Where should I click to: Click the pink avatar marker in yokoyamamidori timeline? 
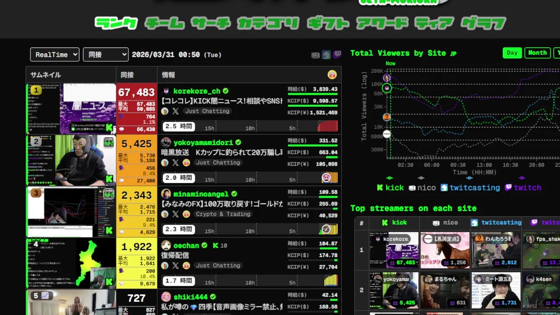[x=326, y=178]
